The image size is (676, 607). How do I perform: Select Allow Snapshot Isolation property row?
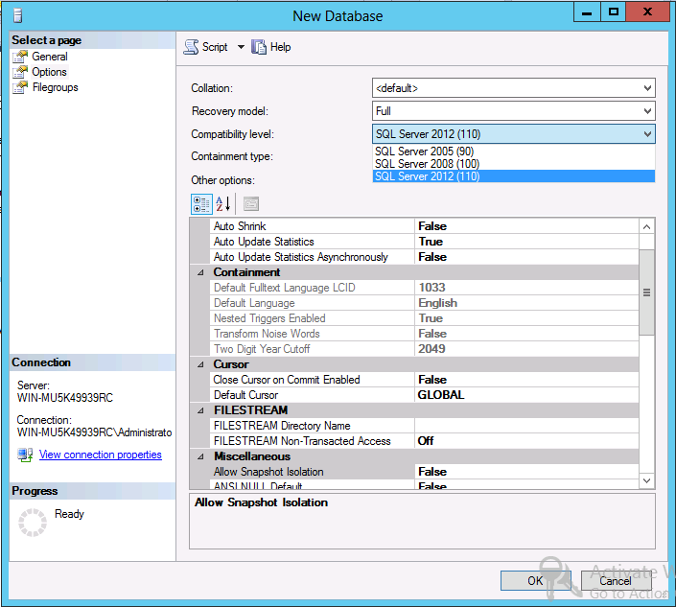[x=424, y=472]
